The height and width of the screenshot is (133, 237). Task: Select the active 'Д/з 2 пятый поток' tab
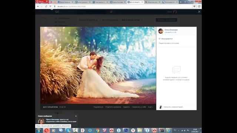point(135,2)
